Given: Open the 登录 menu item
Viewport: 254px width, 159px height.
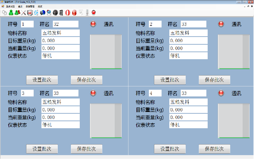Looking at the screenshot, I should [x=20, y=6].
